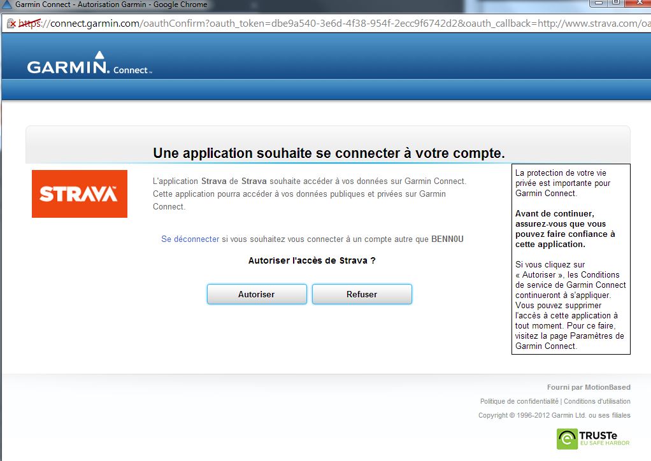
Task: Click the Autoriser button
Action: tap(257, 294)
